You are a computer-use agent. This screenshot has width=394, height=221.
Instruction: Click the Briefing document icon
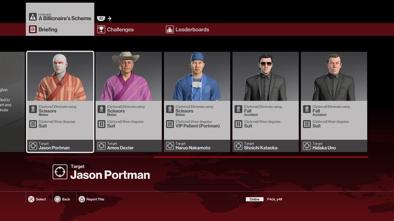point(33,30)
